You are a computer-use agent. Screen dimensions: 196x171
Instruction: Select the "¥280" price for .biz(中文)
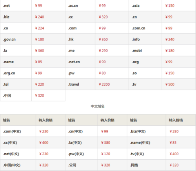coord(174,131)
